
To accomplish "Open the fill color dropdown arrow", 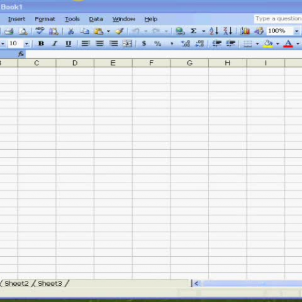I will click(x=278, y=43).
